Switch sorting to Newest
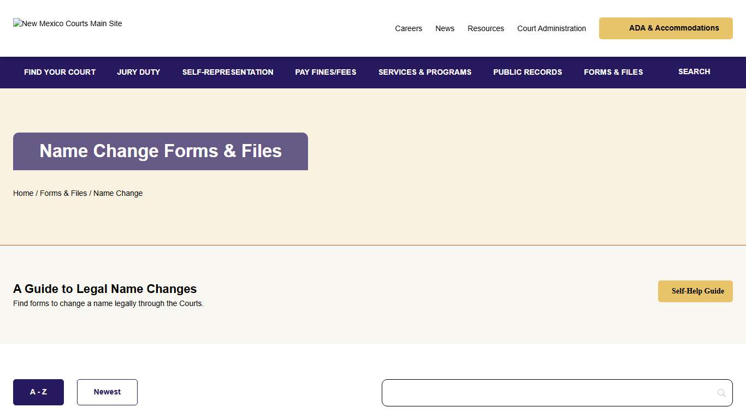This screenshot has width=746, height=419. coord(107,392)
